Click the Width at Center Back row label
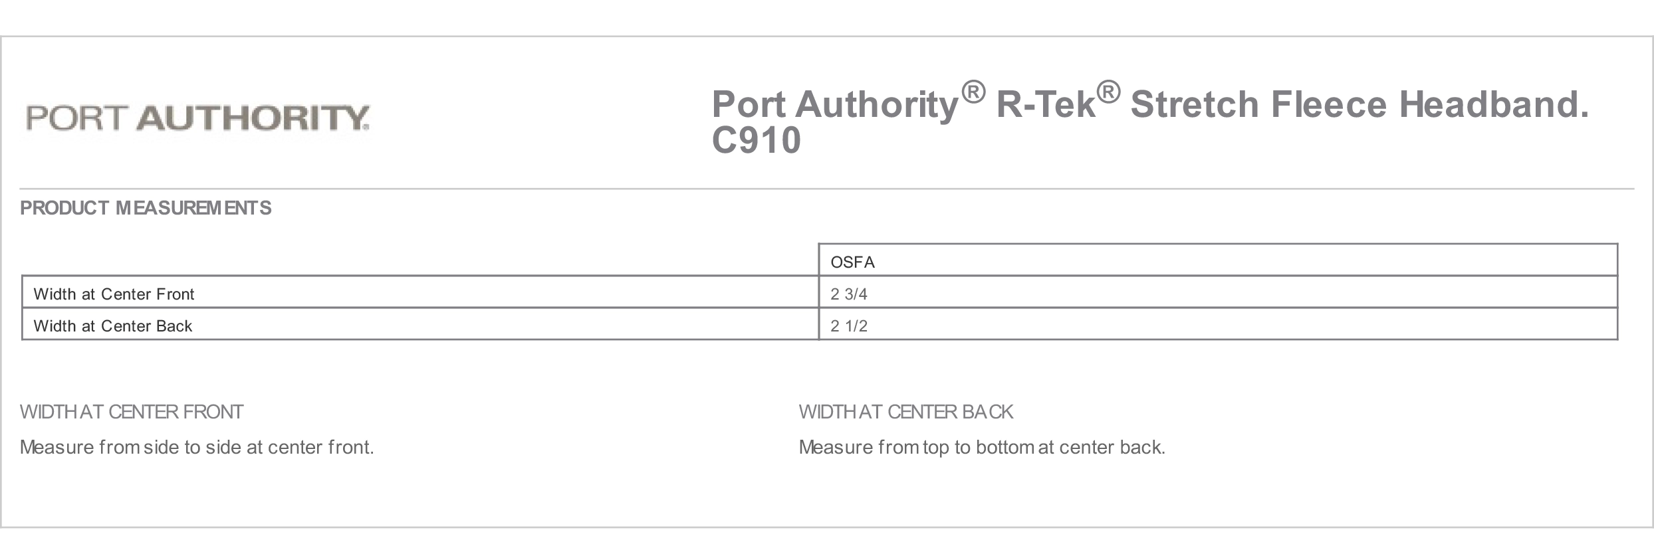Viewport: 1654px width, 546px height. [x=113, y=326]
